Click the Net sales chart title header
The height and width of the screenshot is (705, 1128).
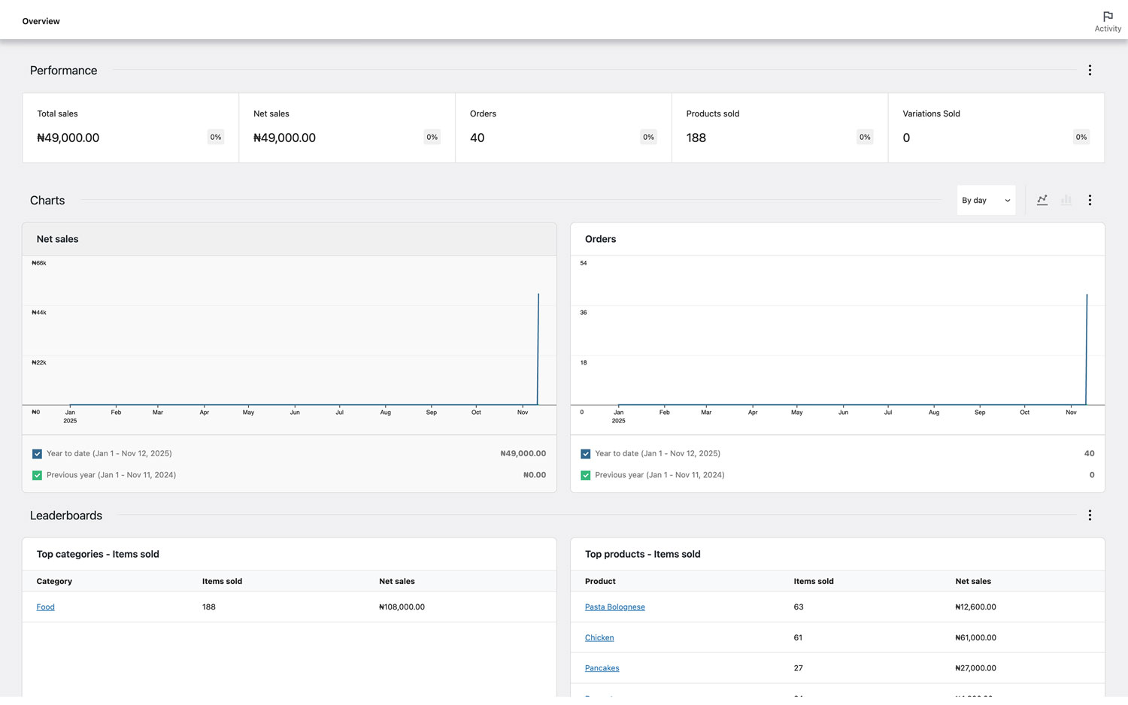click(x=58, y=239)
